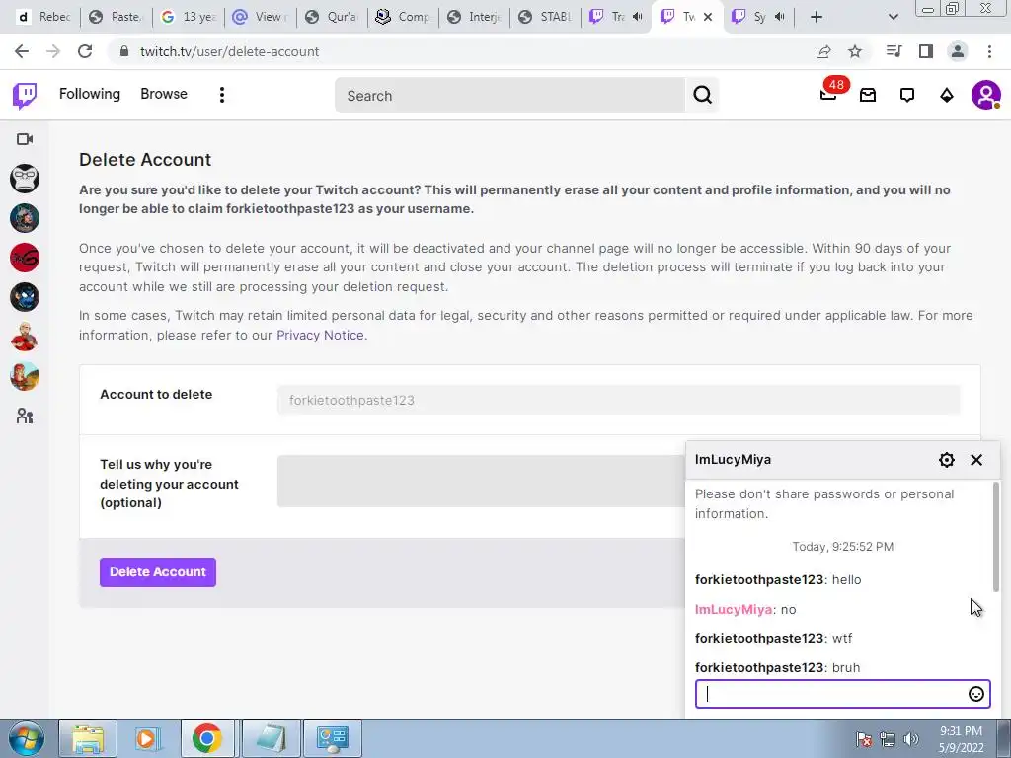Open Chrome profile icon
Screen dimensions: 1011x758
click(x=958, y=51)
